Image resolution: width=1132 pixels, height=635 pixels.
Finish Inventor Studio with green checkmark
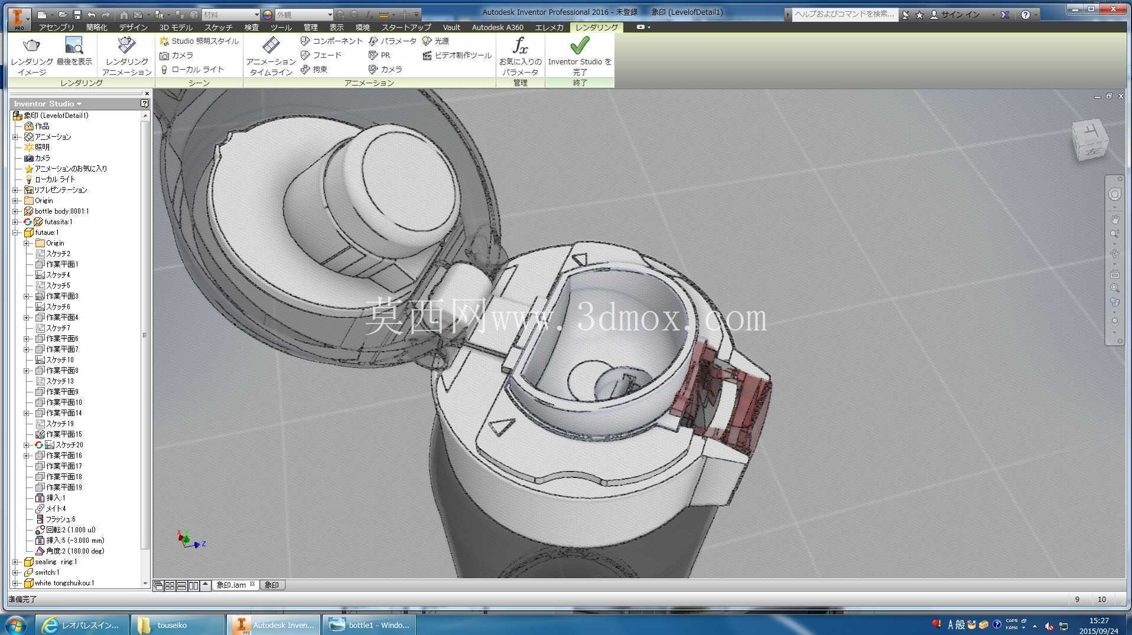tap(580, 45)
